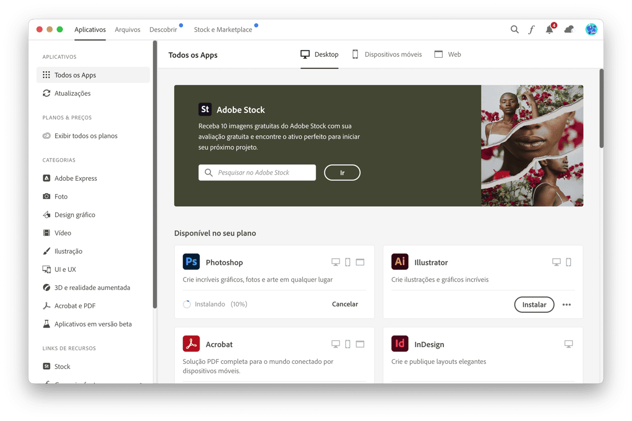
Task: Open notifications bell icon
Action: tap(549, 30)
